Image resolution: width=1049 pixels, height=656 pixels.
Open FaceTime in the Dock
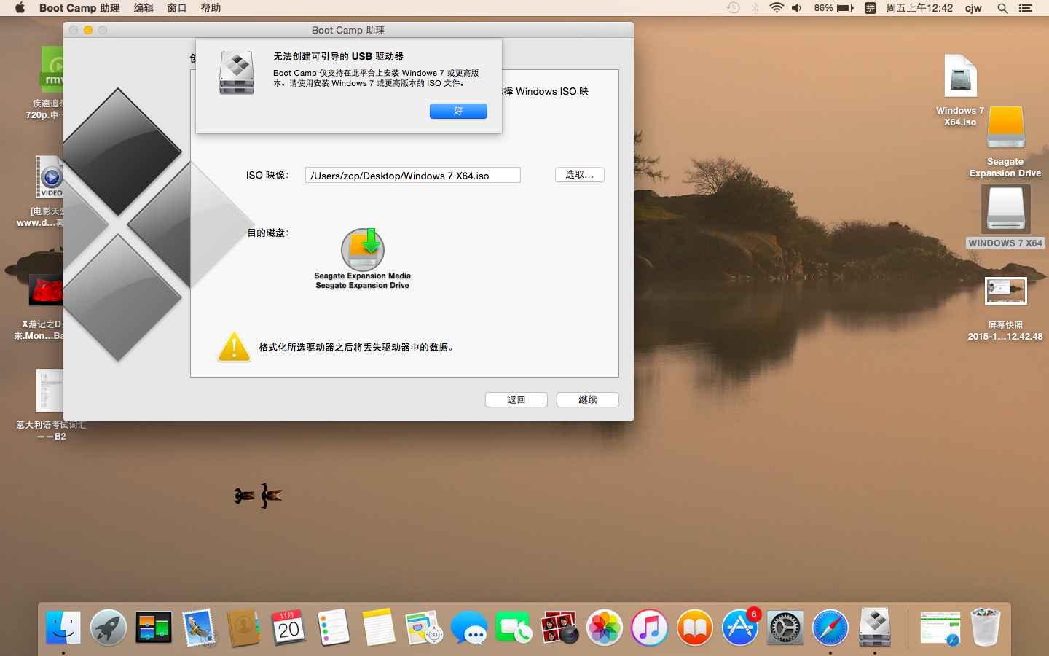tap(514, 627)
